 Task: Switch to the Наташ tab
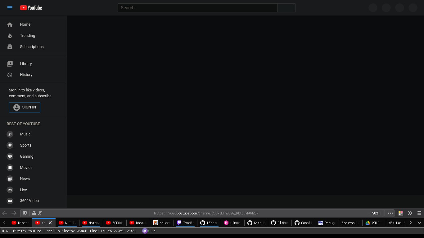[x=91, y=223]
